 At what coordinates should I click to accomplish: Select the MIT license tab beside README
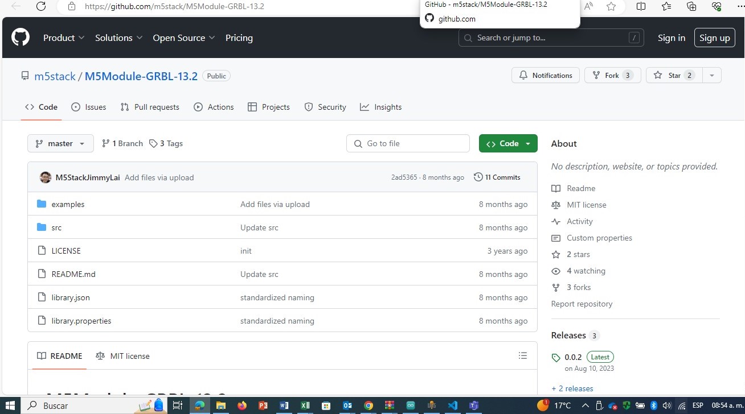122,356
